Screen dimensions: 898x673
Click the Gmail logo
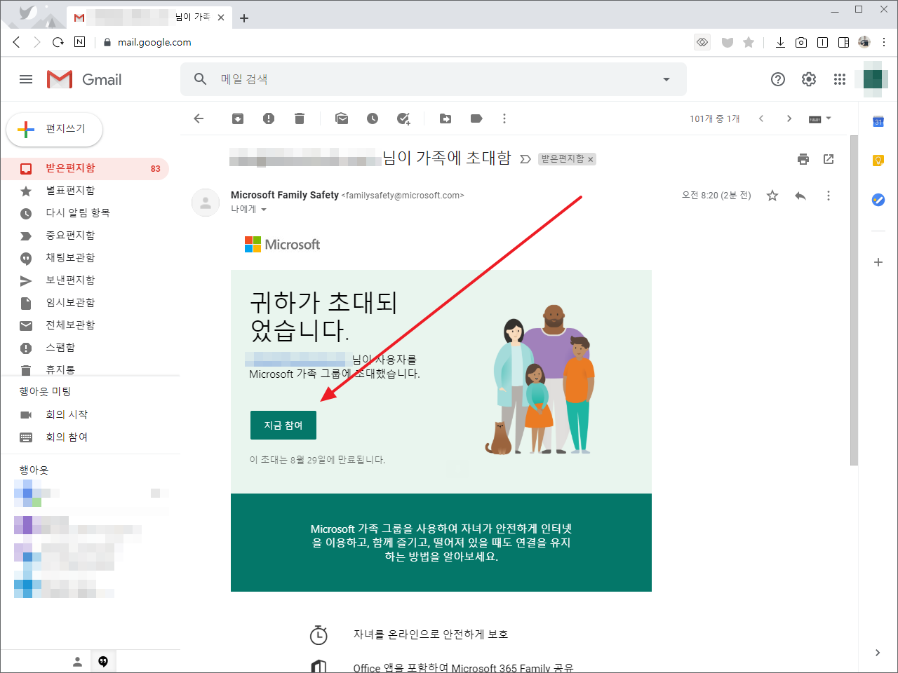(x=84, y=79)
